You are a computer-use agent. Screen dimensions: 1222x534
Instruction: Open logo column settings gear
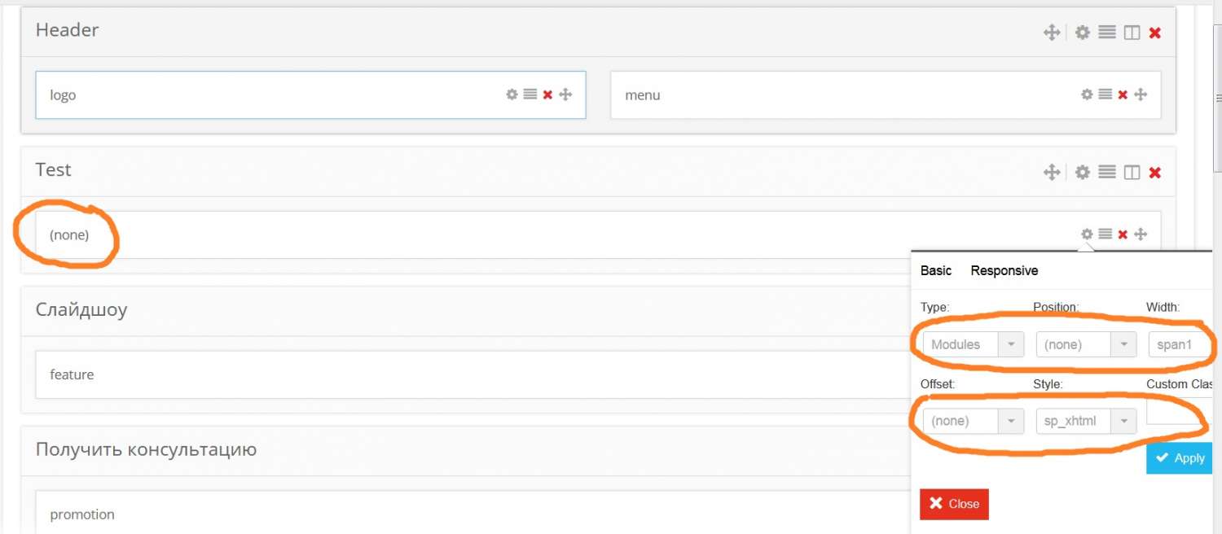point(512,94)
